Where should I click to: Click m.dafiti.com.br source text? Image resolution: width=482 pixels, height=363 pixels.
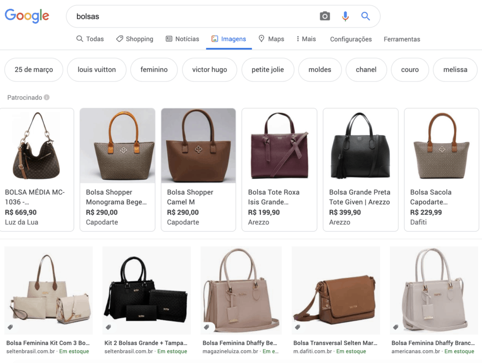313,351
